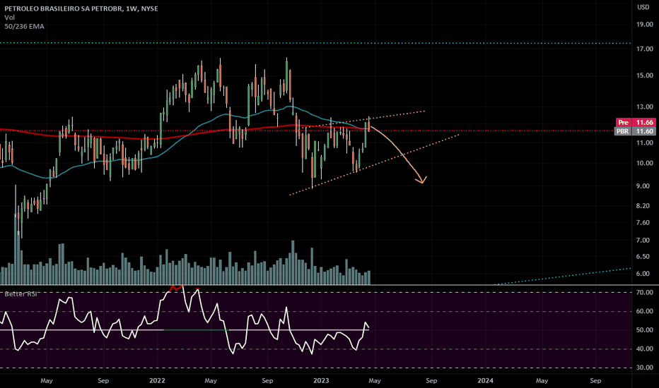Image resolution: width=659 pixels, height=388 pixels.
Task: Click the Better RSI indicator label
Action: (21, 294)
